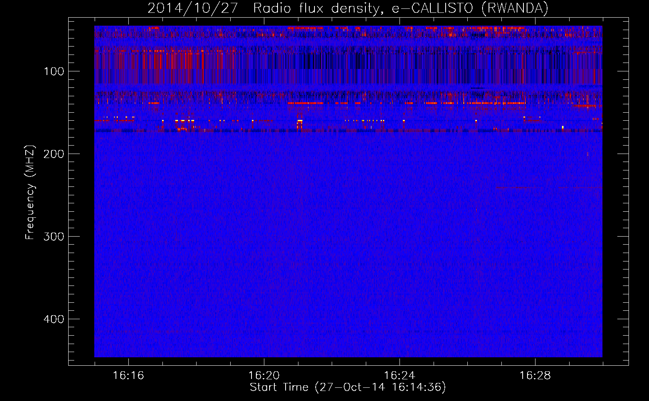Click the 'Frequency (MHZ)' axis label
Viewport: 649px width, 401px height.
pos(30,192)
